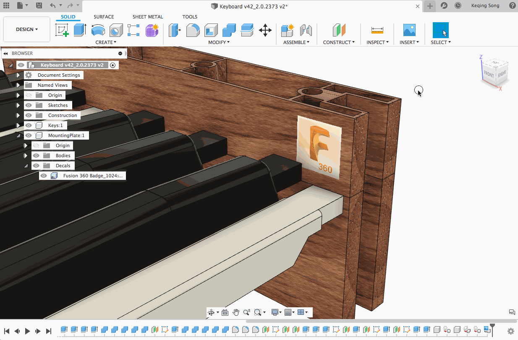Select the Revolve tool
Viewport: 518px width, 340px height.
coord(98,30)
